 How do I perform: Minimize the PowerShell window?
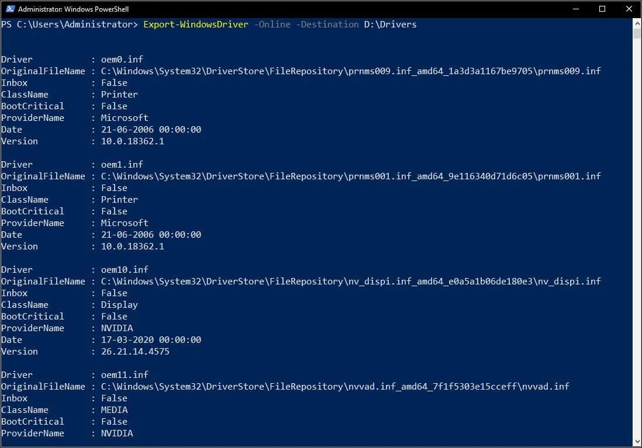[576, 9]
